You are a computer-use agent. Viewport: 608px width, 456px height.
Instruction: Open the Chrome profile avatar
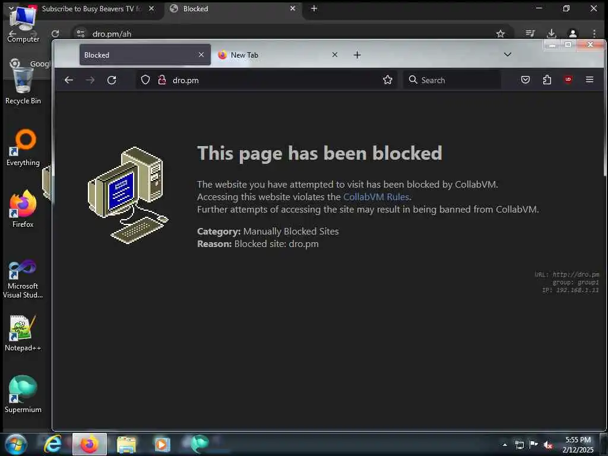573,34
